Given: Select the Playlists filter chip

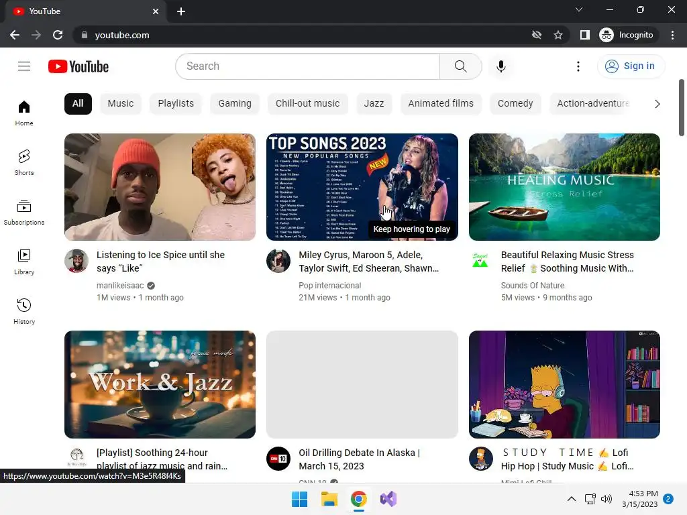Looking at the screenshot, I should click(176, 104).
